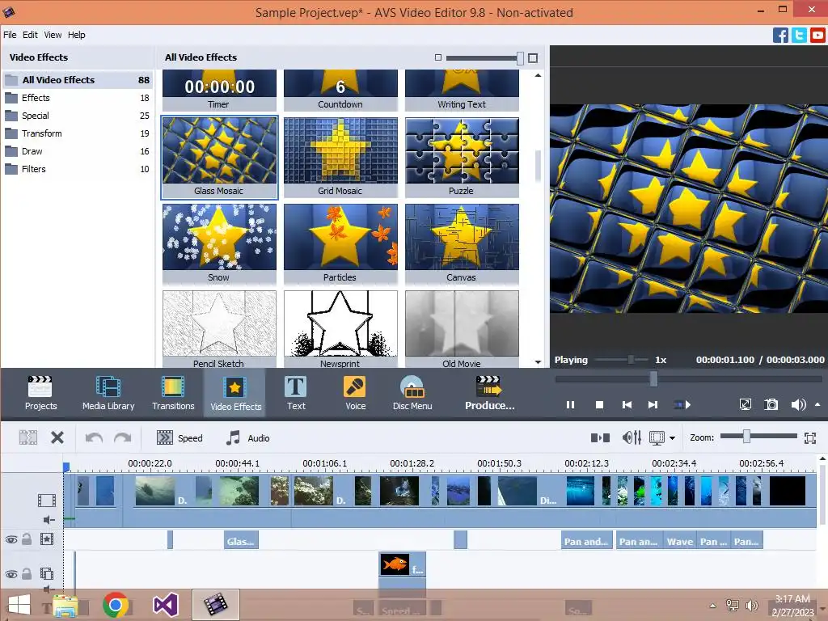Open the Voice recording tool

coord(356,393)
